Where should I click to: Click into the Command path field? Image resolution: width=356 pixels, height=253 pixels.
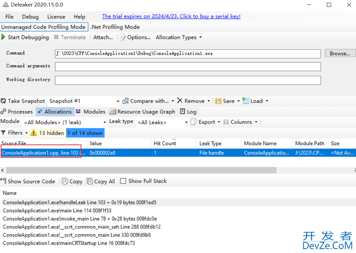[x=188, y=54]
